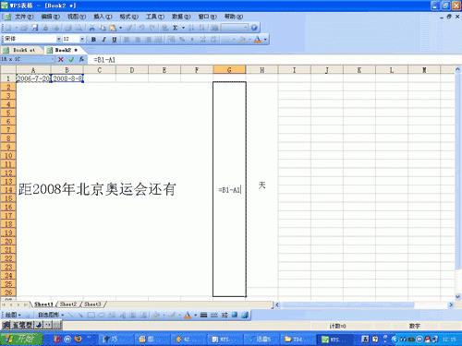Cancel the formula entry with red X

(x=61, y=59)
